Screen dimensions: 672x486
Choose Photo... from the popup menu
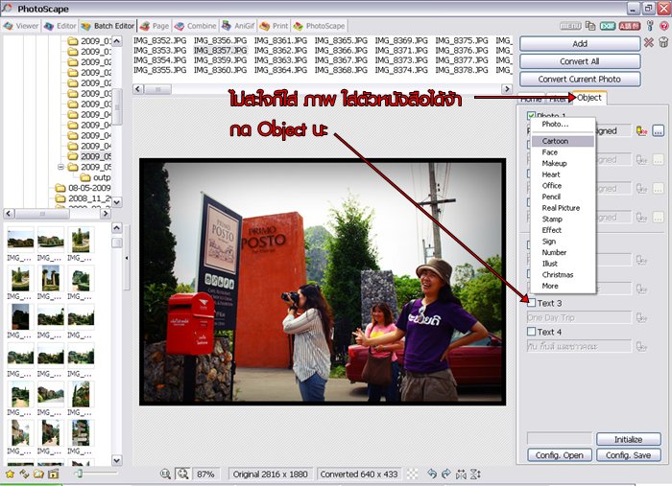click(563, 124)
